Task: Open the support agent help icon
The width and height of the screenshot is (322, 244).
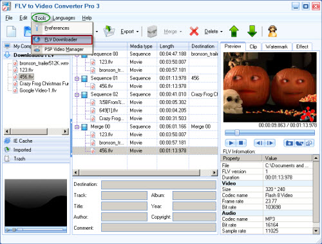Action: (x=272, y=31)
